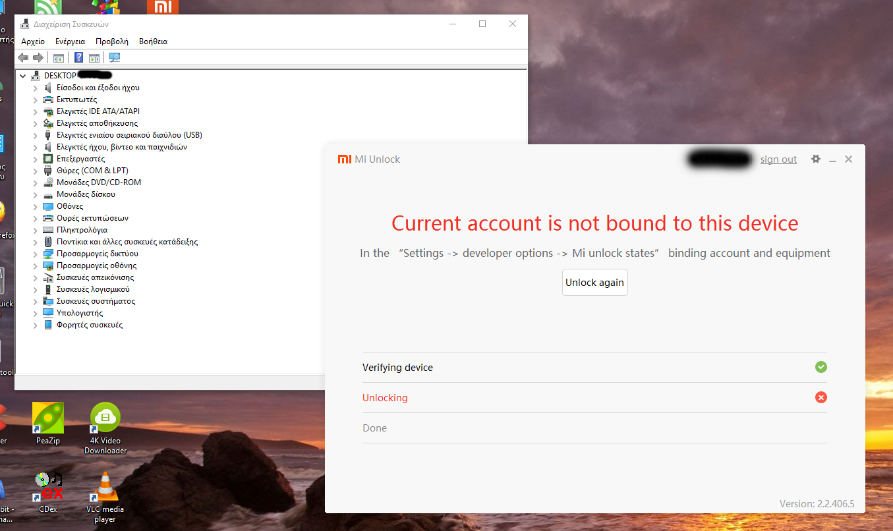Maximize the Device Manager window

(482, 24)
